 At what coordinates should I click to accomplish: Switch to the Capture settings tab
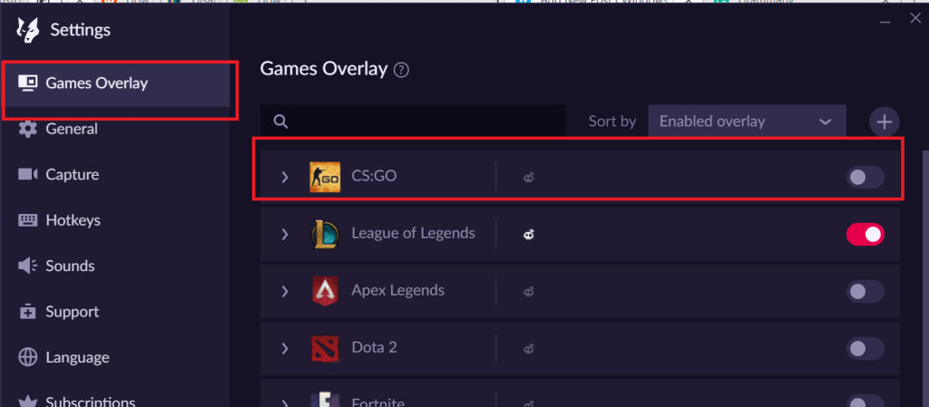tap(72, 174)
